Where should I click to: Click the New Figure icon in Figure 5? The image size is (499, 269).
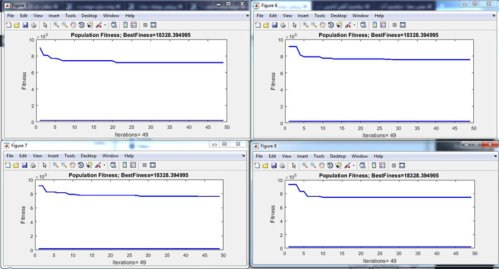pyautogui.click(x=9, y=25)
